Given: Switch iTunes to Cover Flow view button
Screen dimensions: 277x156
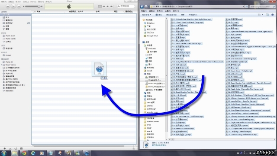Looking at the screenshot, I should click(111, 6).
